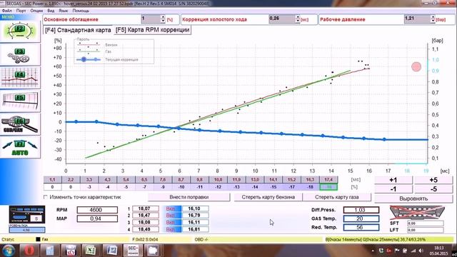This screenshot has width=457, height=257.
Task: Open the Порт menu
Action: (21, 11)
